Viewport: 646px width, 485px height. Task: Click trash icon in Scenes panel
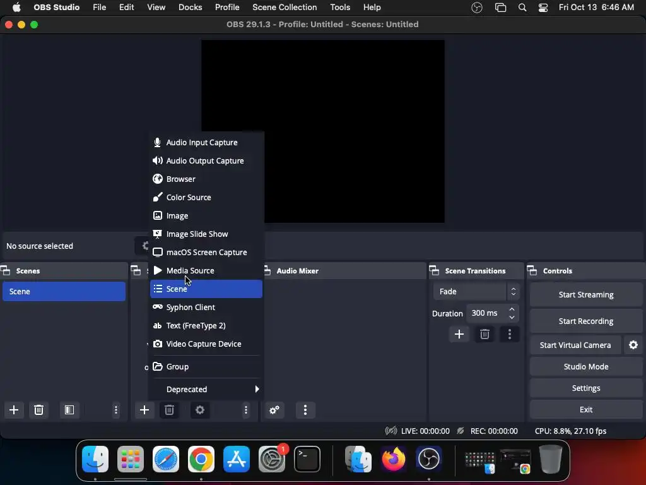[x=38, y=410]
